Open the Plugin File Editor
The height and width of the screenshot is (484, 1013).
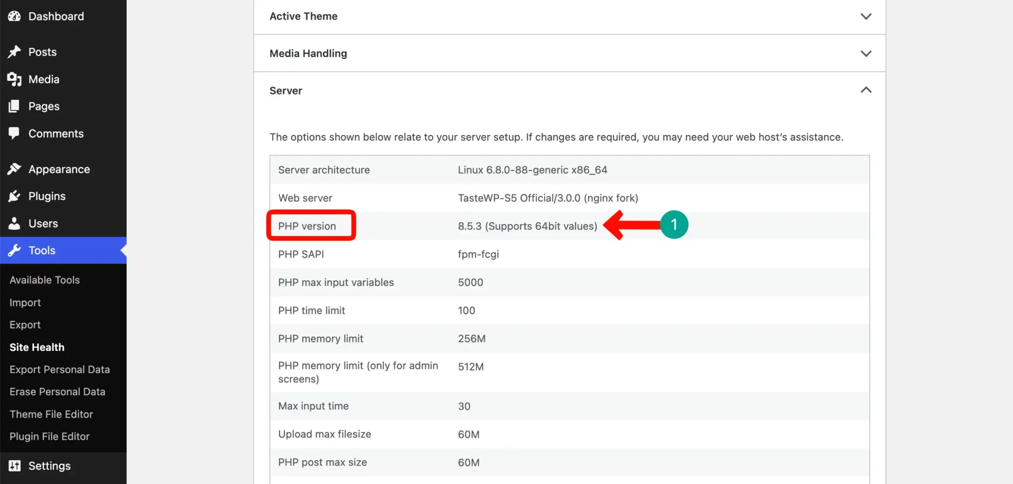click(x=49, y=436)
